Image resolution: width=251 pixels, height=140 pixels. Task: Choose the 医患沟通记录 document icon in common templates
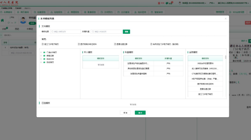coord(115,44)
